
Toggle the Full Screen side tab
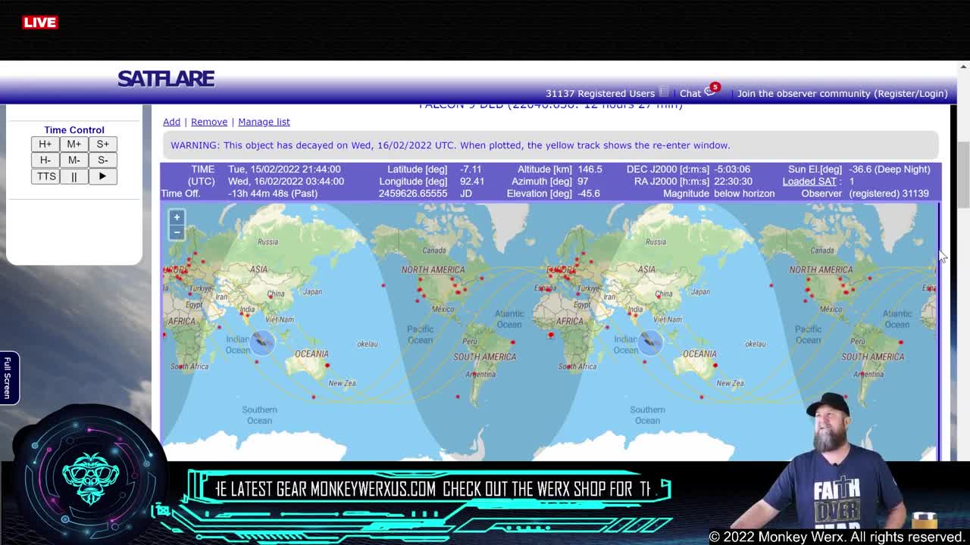(x=8, y=377)
